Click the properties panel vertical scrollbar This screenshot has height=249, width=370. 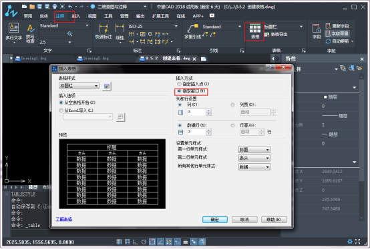(x=361, y=147)
